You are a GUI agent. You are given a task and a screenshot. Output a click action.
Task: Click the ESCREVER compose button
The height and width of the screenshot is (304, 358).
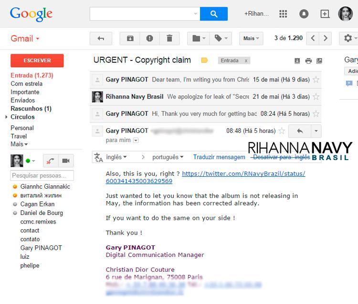(37, 61)
